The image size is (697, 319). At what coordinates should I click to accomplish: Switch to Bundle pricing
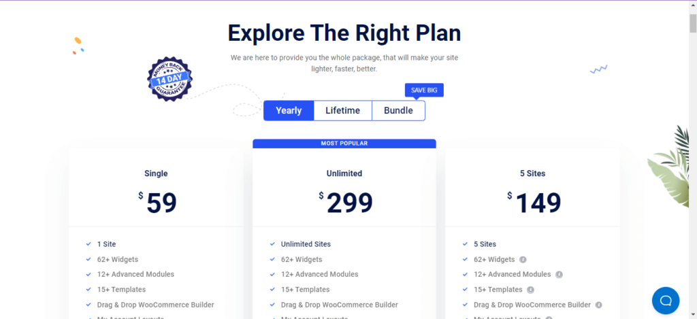pyautogui.click(x=398, y=111)
